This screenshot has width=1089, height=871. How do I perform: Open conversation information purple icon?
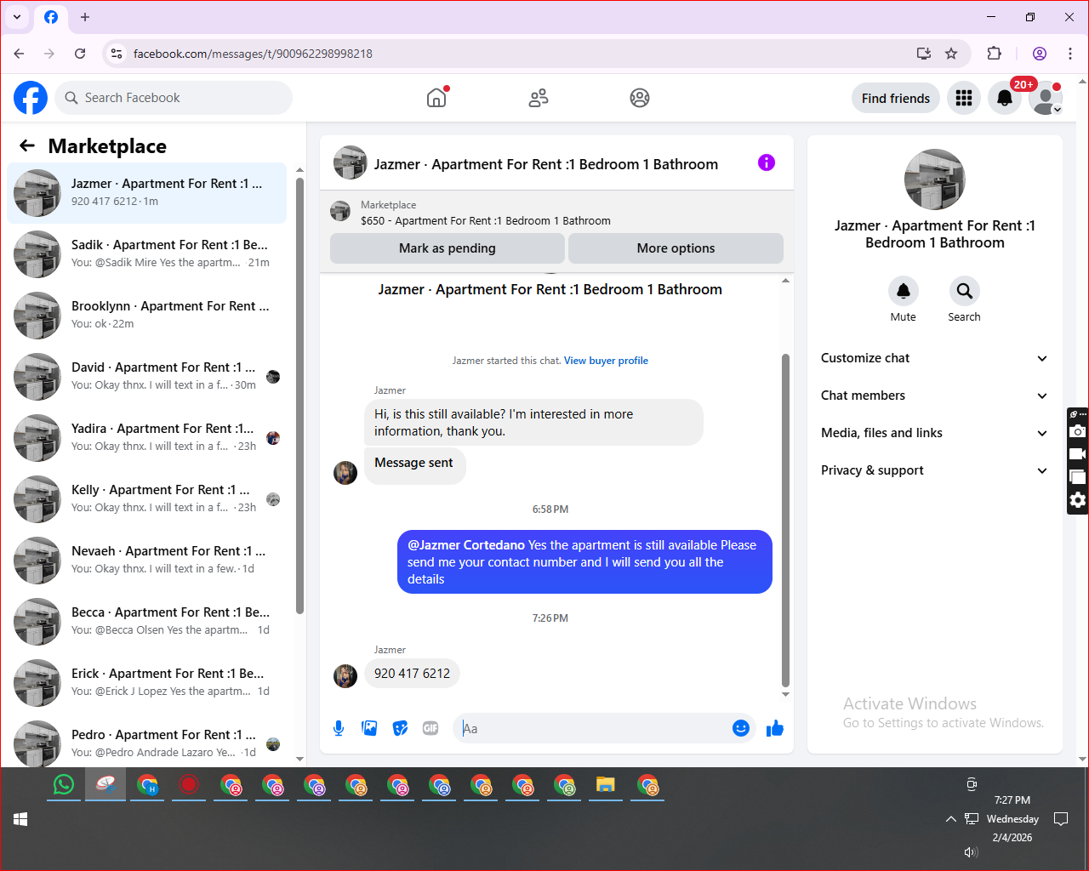point(767,162)
